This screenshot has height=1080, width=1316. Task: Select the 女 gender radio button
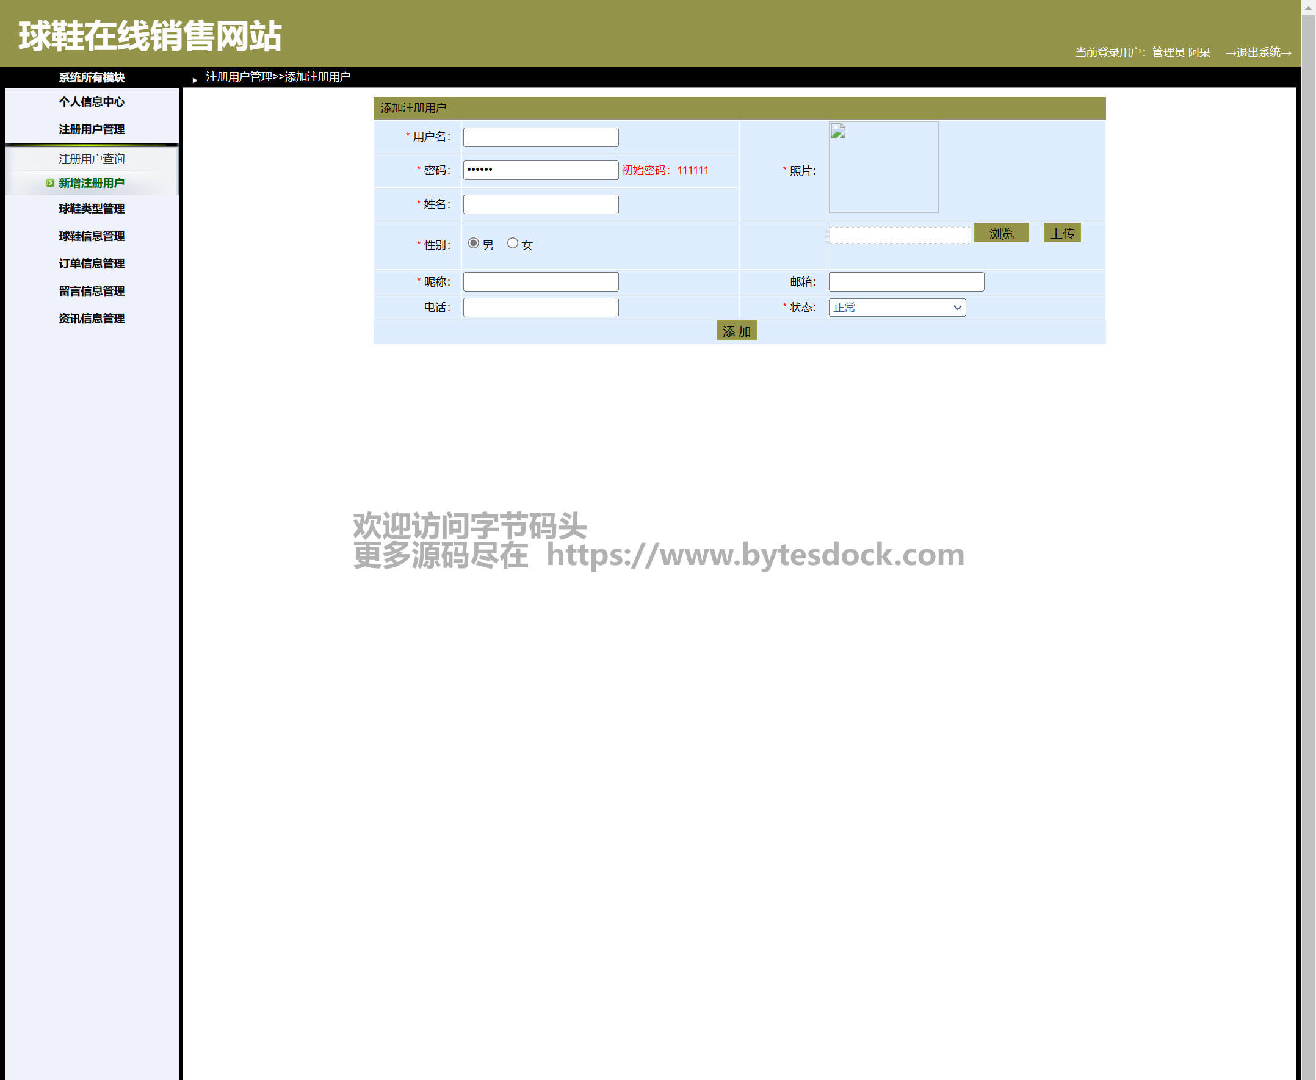tap(512, 243)
